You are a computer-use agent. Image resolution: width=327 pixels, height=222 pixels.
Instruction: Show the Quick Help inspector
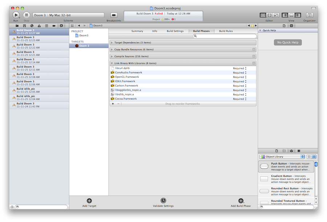pyautogui.click(x=291, y=26)
